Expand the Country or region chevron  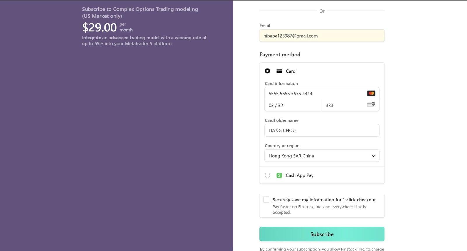[373, 156]
